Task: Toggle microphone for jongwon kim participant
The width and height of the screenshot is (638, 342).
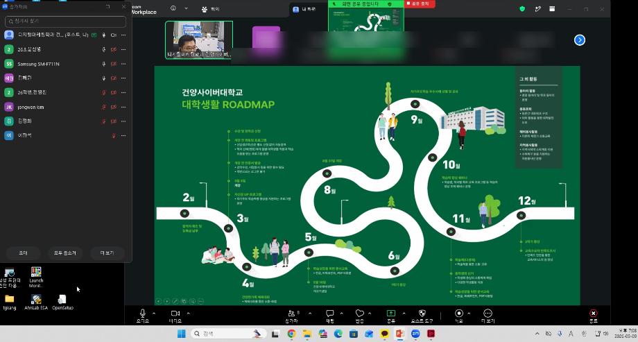Action: 104,107
